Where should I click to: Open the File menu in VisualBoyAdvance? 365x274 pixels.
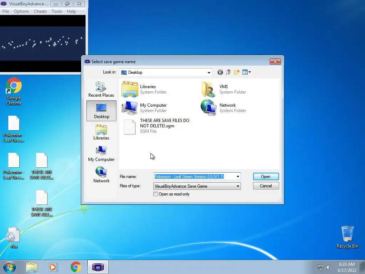click(x=6, y=11)
